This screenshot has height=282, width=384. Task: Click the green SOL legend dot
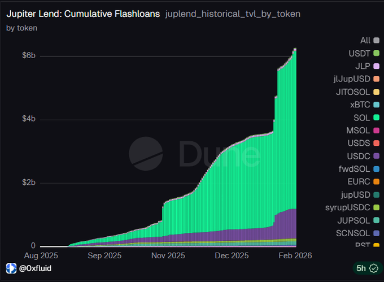tap(376, 118)
